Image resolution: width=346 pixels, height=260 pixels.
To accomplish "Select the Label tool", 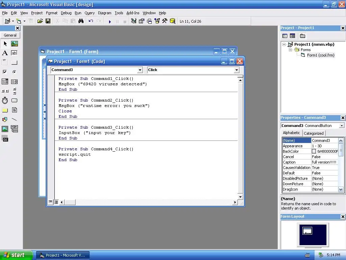I will 5,53.
